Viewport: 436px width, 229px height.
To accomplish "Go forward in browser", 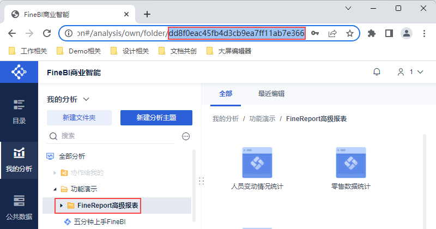I will point(29,33).
